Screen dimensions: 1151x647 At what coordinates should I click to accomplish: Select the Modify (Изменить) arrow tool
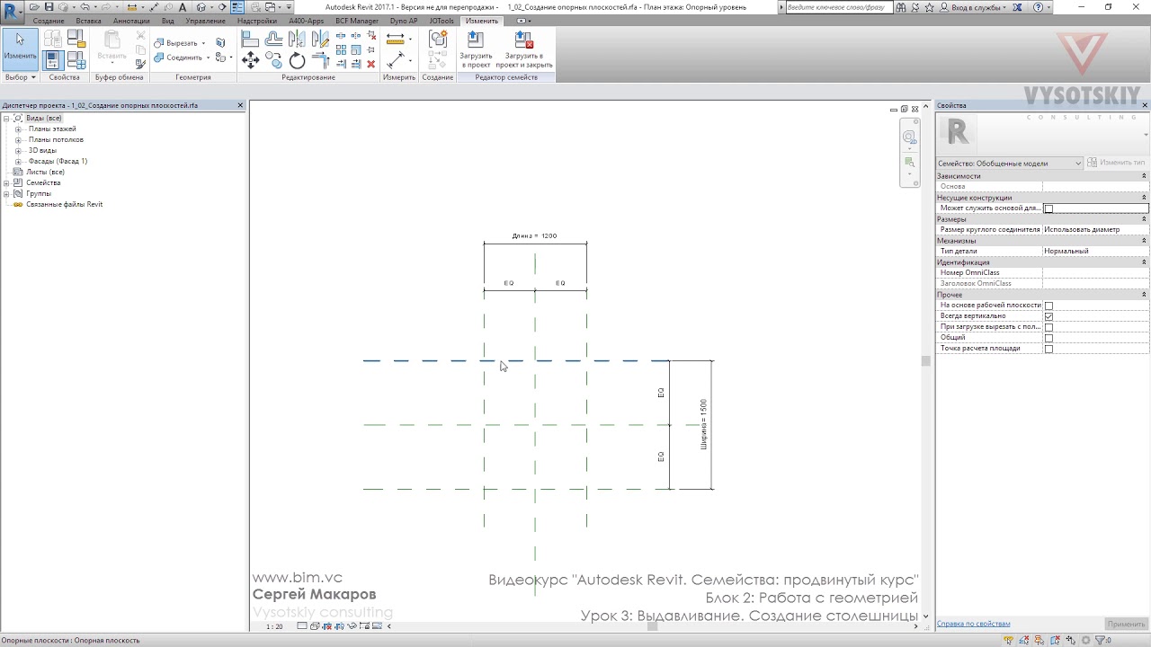click(x=20, y=49)
